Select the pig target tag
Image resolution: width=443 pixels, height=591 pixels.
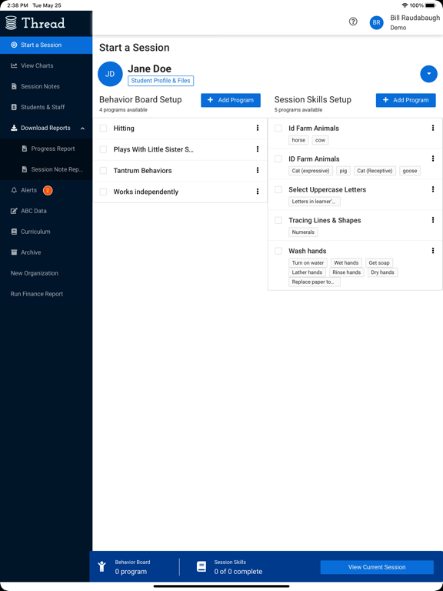[343, 171]
